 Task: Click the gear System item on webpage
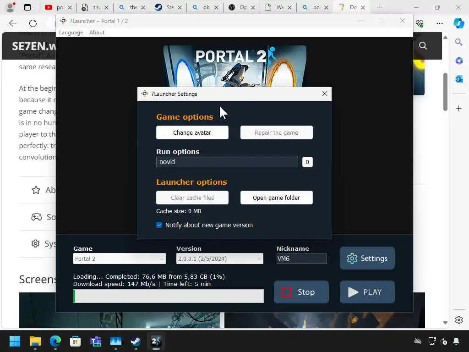tap(44, 243)
